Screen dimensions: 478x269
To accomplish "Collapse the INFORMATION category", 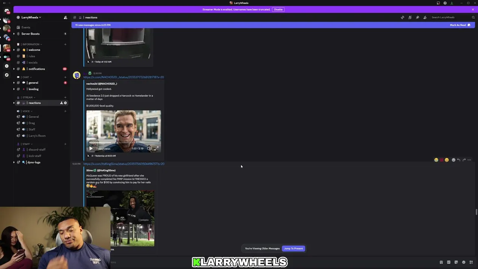I will point(31,44).
